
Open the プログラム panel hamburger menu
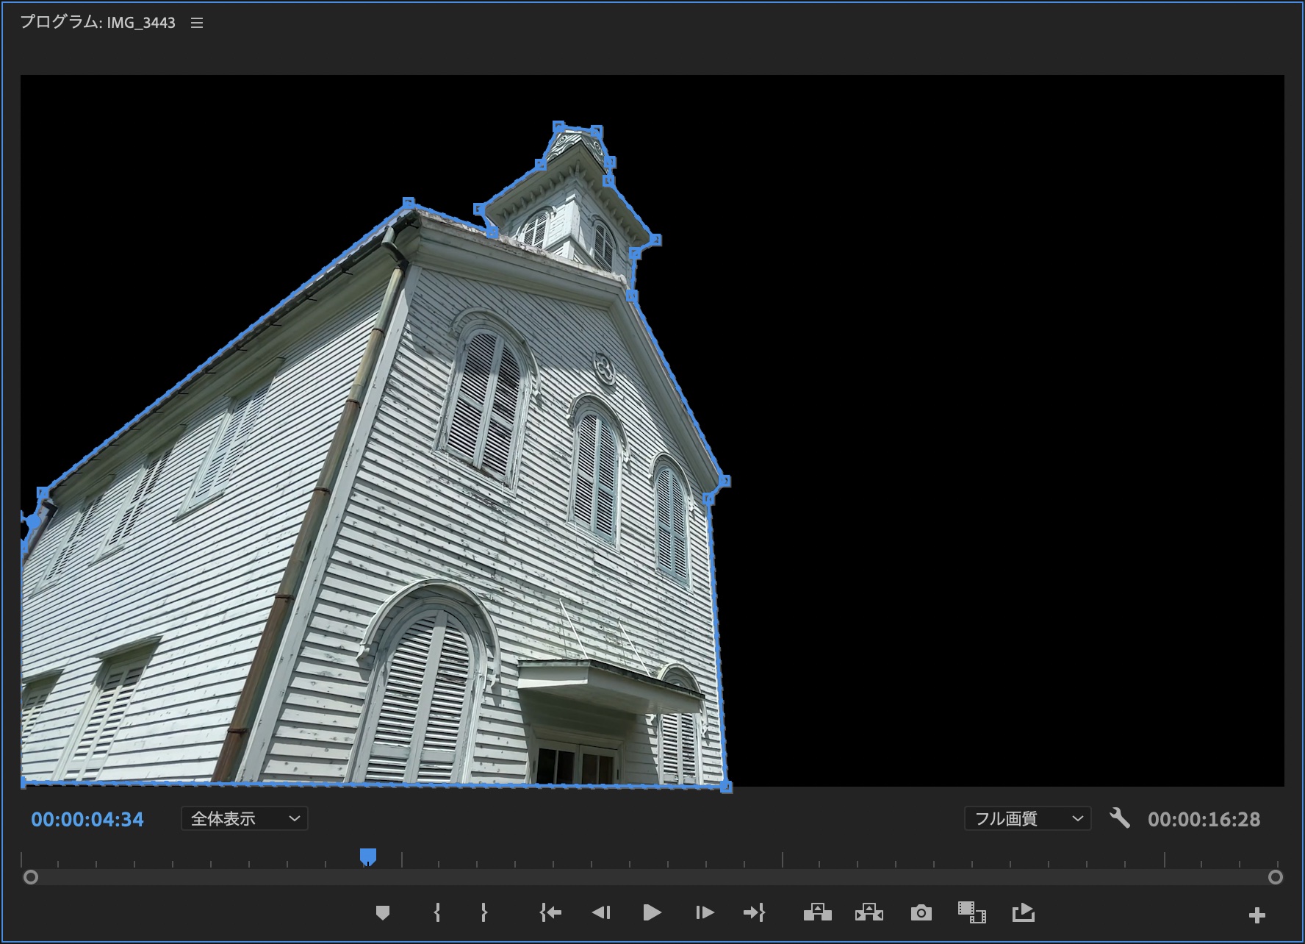[197, 24]
